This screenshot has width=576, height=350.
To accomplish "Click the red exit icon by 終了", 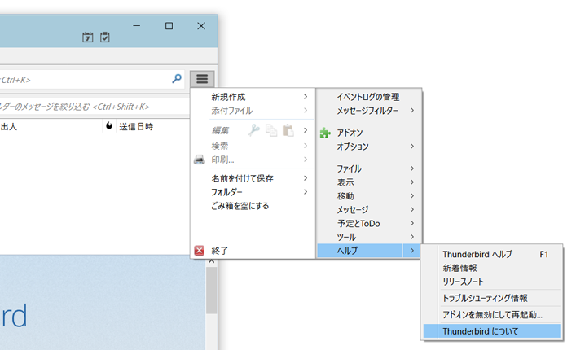I will (199, 251).
